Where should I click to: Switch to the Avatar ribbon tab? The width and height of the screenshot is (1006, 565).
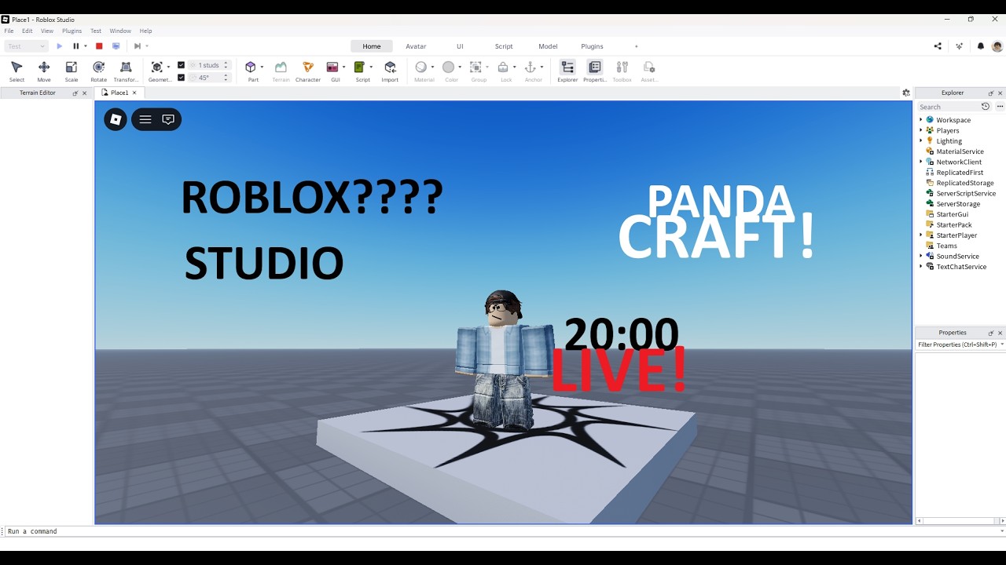[416, 46]
